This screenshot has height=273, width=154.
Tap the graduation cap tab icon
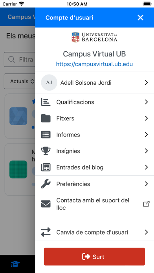point(15,264)
